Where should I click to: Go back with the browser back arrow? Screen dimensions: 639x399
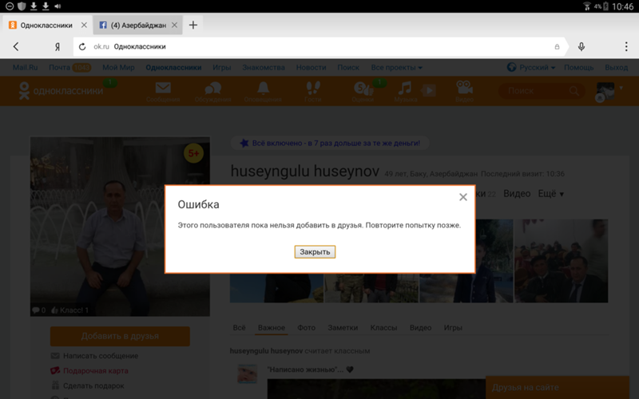click(16, 47)
